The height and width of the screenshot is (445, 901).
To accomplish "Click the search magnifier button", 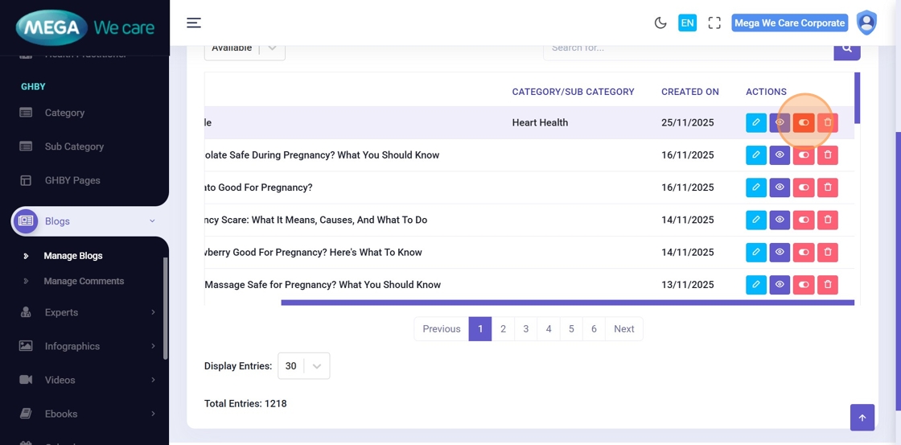I will click(x=846, y=48).
